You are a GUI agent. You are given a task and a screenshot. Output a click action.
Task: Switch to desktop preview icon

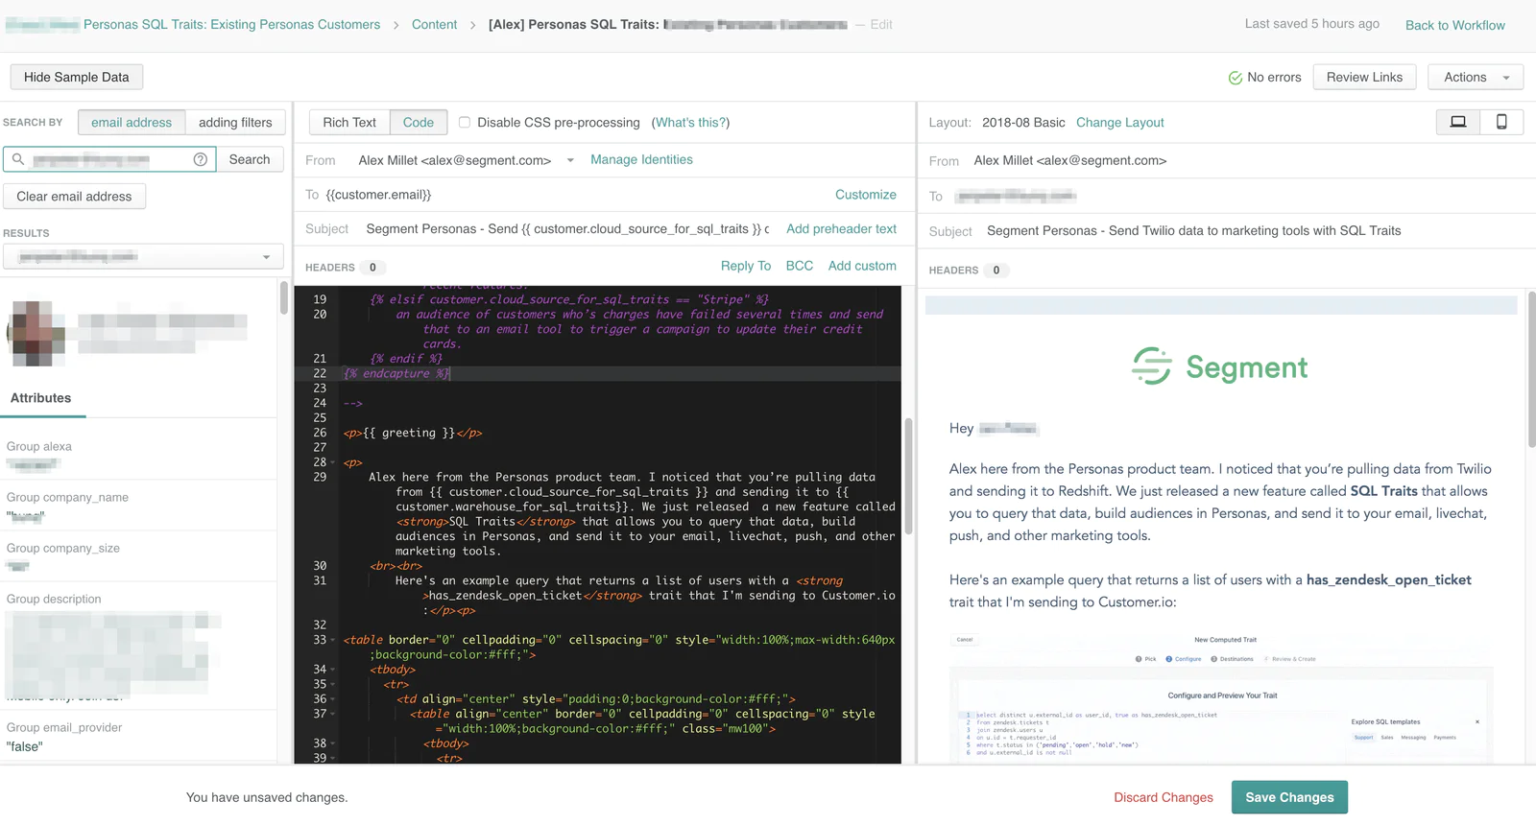click(1457, 122)
